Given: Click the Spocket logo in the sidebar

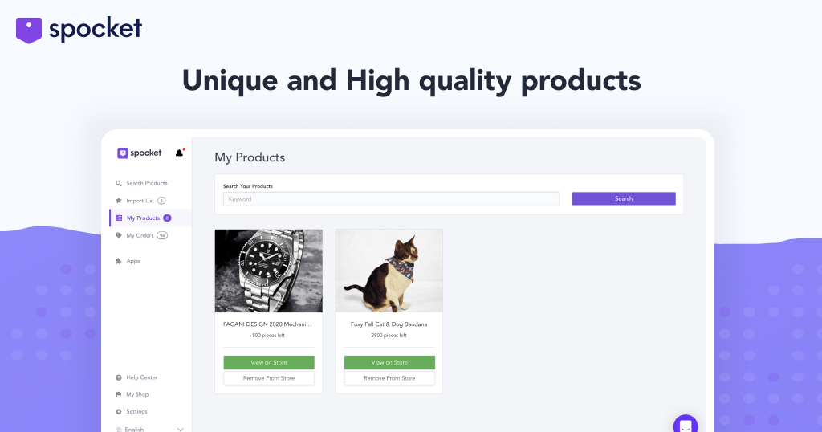Looking at the screenshot, I should [x=140, y=153].
